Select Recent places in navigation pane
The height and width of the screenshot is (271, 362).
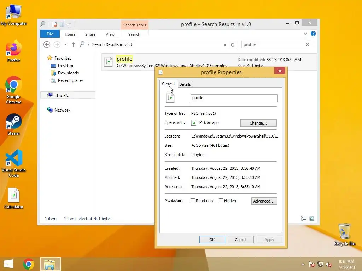tap(71, 80)
